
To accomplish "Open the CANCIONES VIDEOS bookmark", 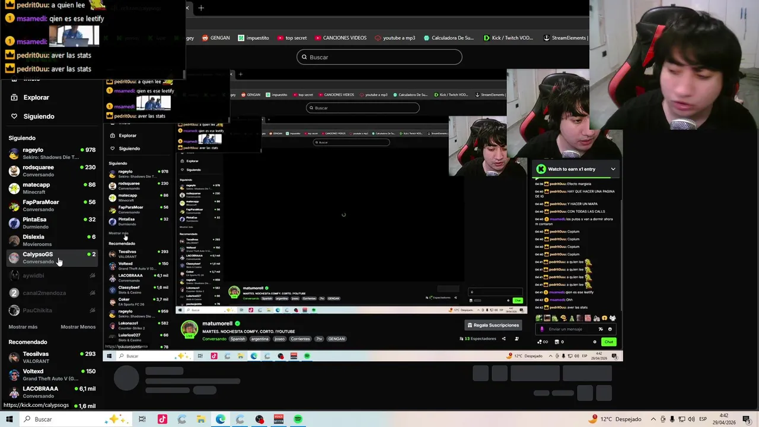I will [x=341, y=38].
